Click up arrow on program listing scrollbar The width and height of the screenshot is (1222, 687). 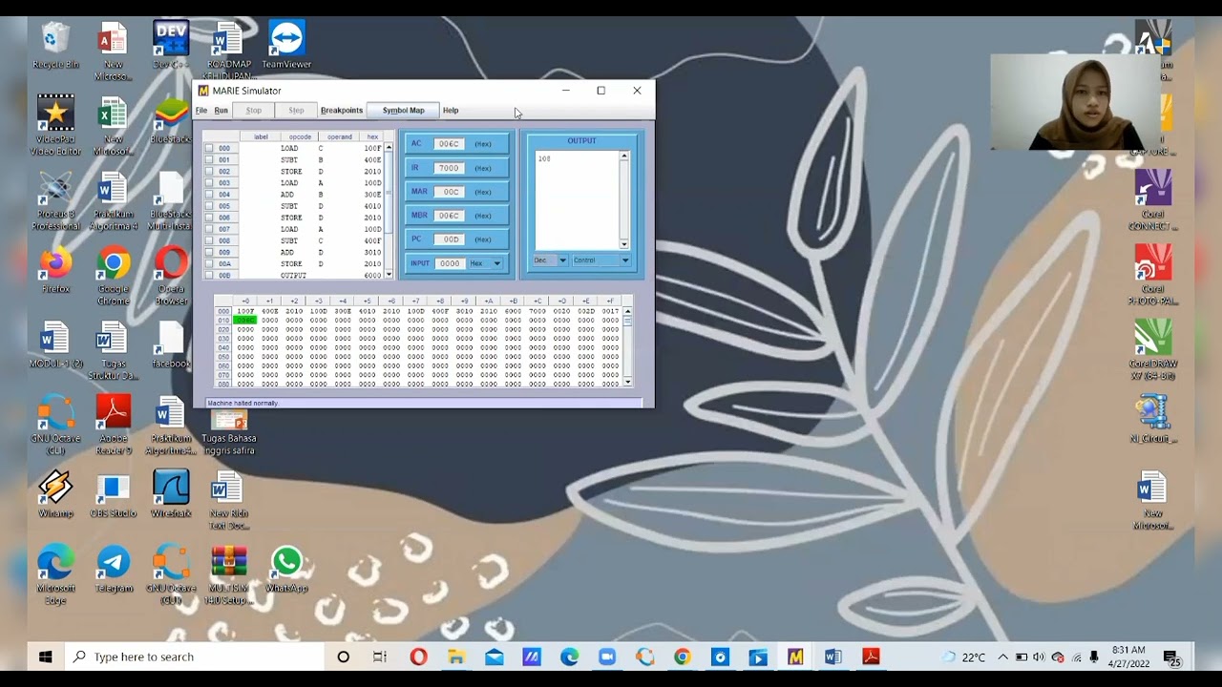coord(389,147)
